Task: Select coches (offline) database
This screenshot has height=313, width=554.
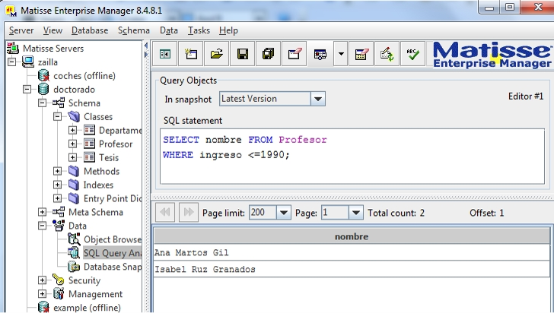Action: pos(84,76)
